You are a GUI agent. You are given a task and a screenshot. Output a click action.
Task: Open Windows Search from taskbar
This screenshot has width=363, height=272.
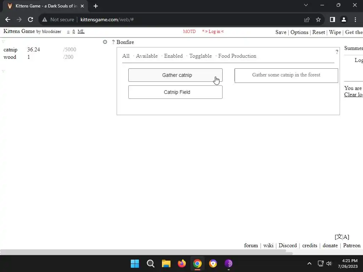coord(150,263)
